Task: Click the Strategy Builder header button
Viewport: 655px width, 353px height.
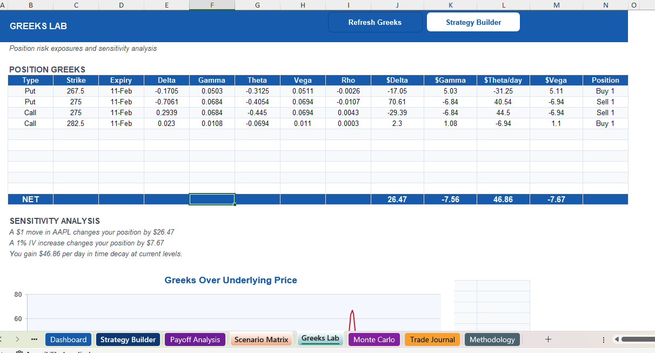Action: (473, 22)
